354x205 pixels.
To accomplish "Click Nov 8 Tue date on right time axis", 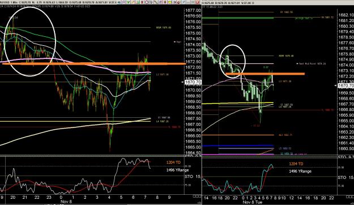I will [x=253, y=202].
